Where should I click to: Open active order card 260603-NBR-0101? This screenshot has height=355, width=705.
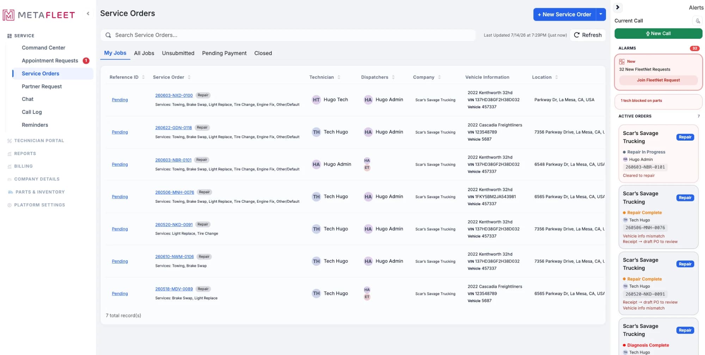pyautogui.click(x=658, y=154)
